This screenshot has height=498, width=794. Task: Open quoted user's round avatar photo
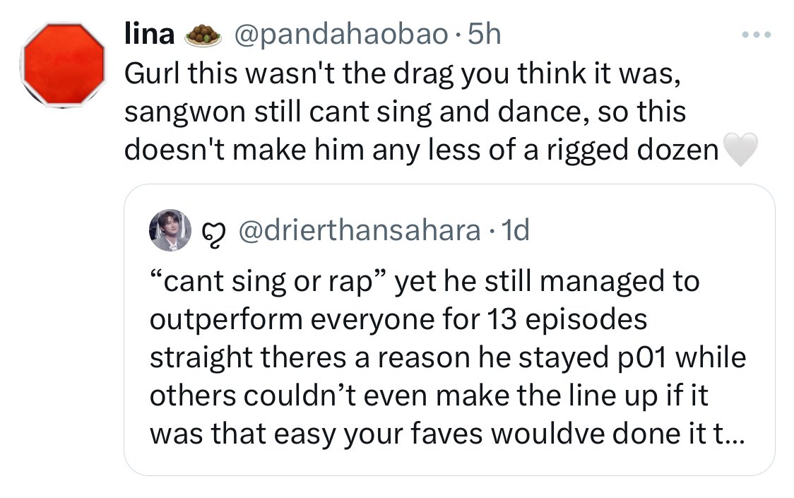(171, 230)
